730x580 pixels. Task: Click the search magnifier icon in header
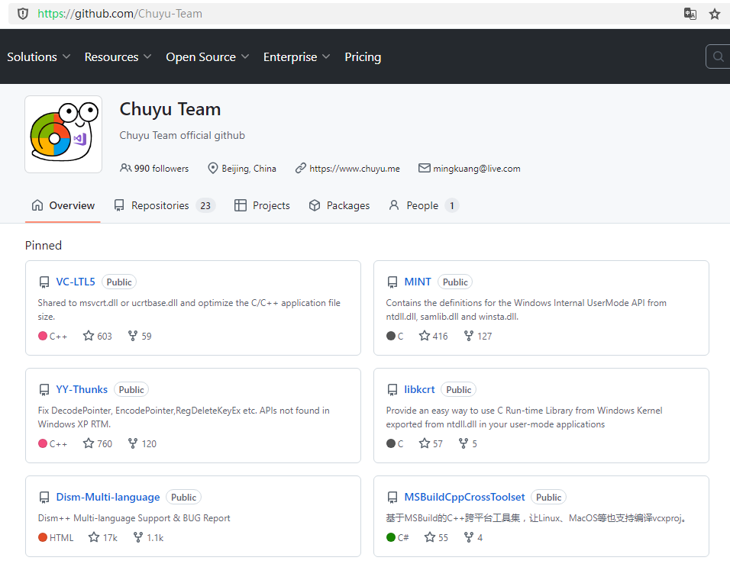pyautogui.click(x=718, y=56)
